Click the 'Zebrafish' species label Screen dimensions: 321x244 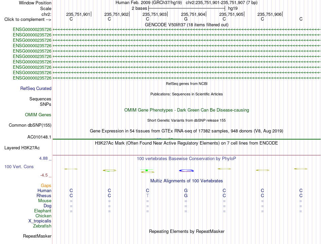[42, 226]
